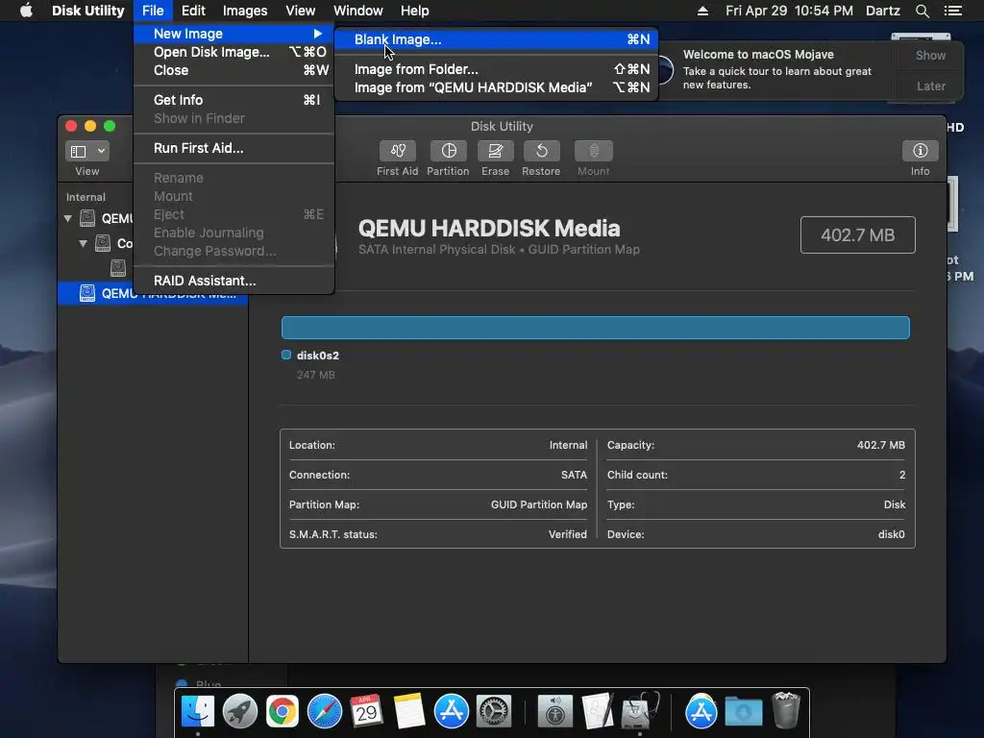Click the Dartz user name in menu bar
The height and width of the screenshot is (738, 984).
882,11
